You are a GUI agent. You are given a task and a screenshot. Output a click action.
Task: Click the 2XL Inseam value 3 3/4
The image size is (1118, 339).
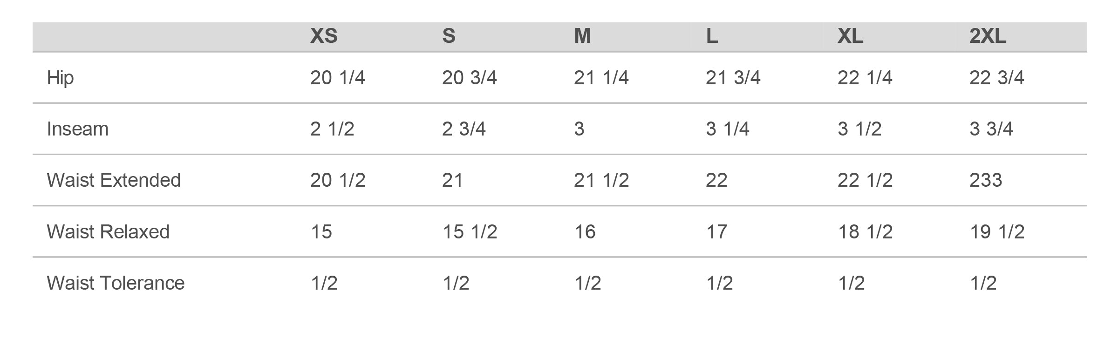click(x=991, y=129)
